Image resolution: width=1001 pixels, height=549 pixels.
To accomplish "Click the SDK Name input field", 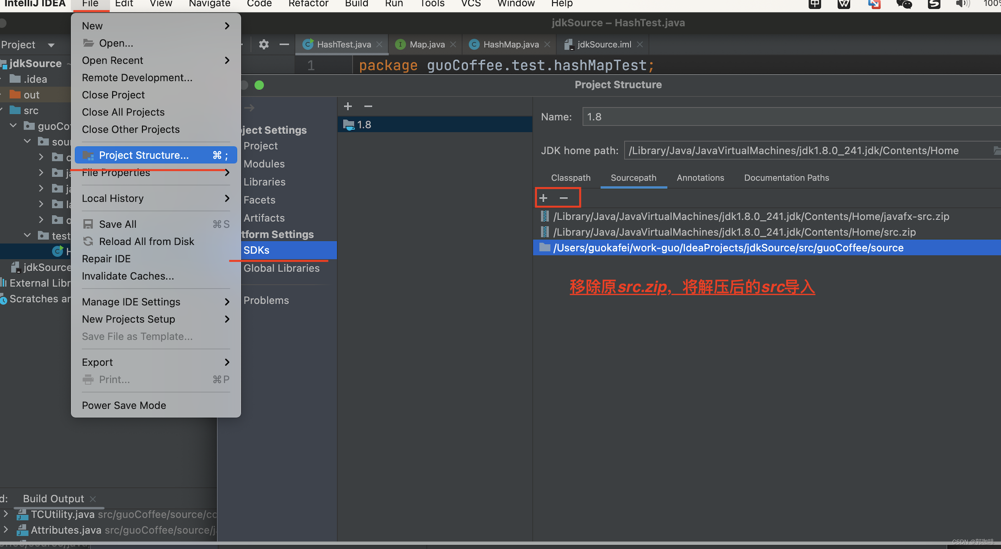I will (x=791, y=117).
